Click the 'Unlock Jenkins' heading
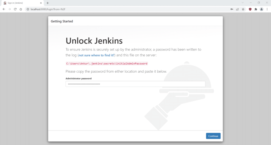 pyautogui.click(x=94, y=41)
